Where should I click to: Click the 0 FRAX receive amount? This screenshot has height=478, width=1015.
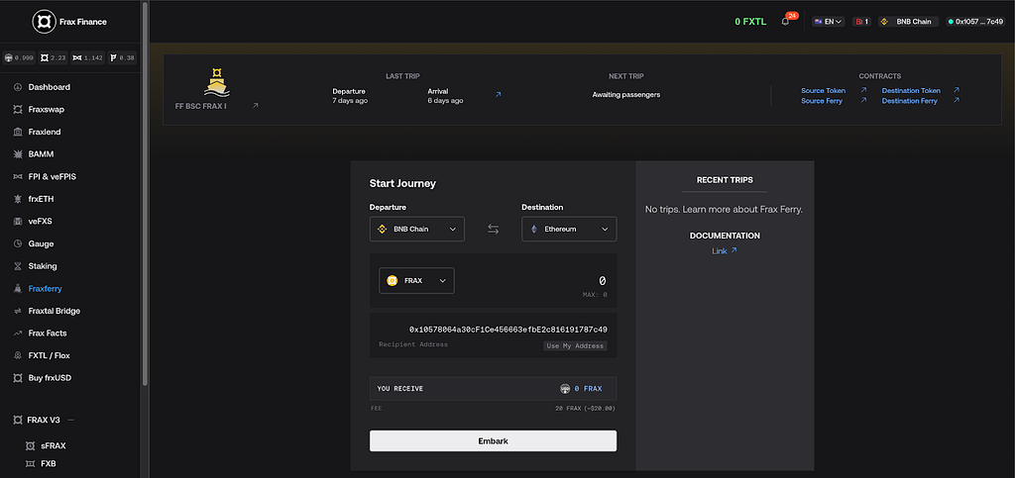pyautogui.click(x=589, y=389)
